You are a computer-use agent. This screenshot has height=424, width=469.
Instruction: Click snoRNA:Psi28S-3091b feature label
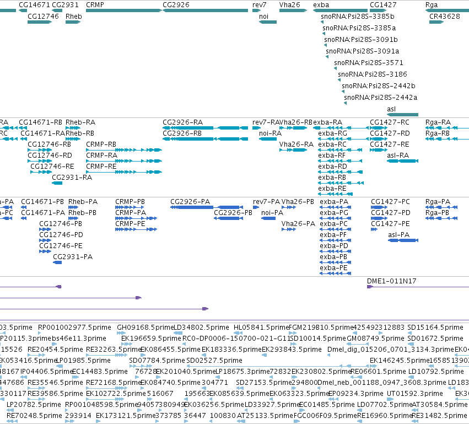tap(361, 40)
